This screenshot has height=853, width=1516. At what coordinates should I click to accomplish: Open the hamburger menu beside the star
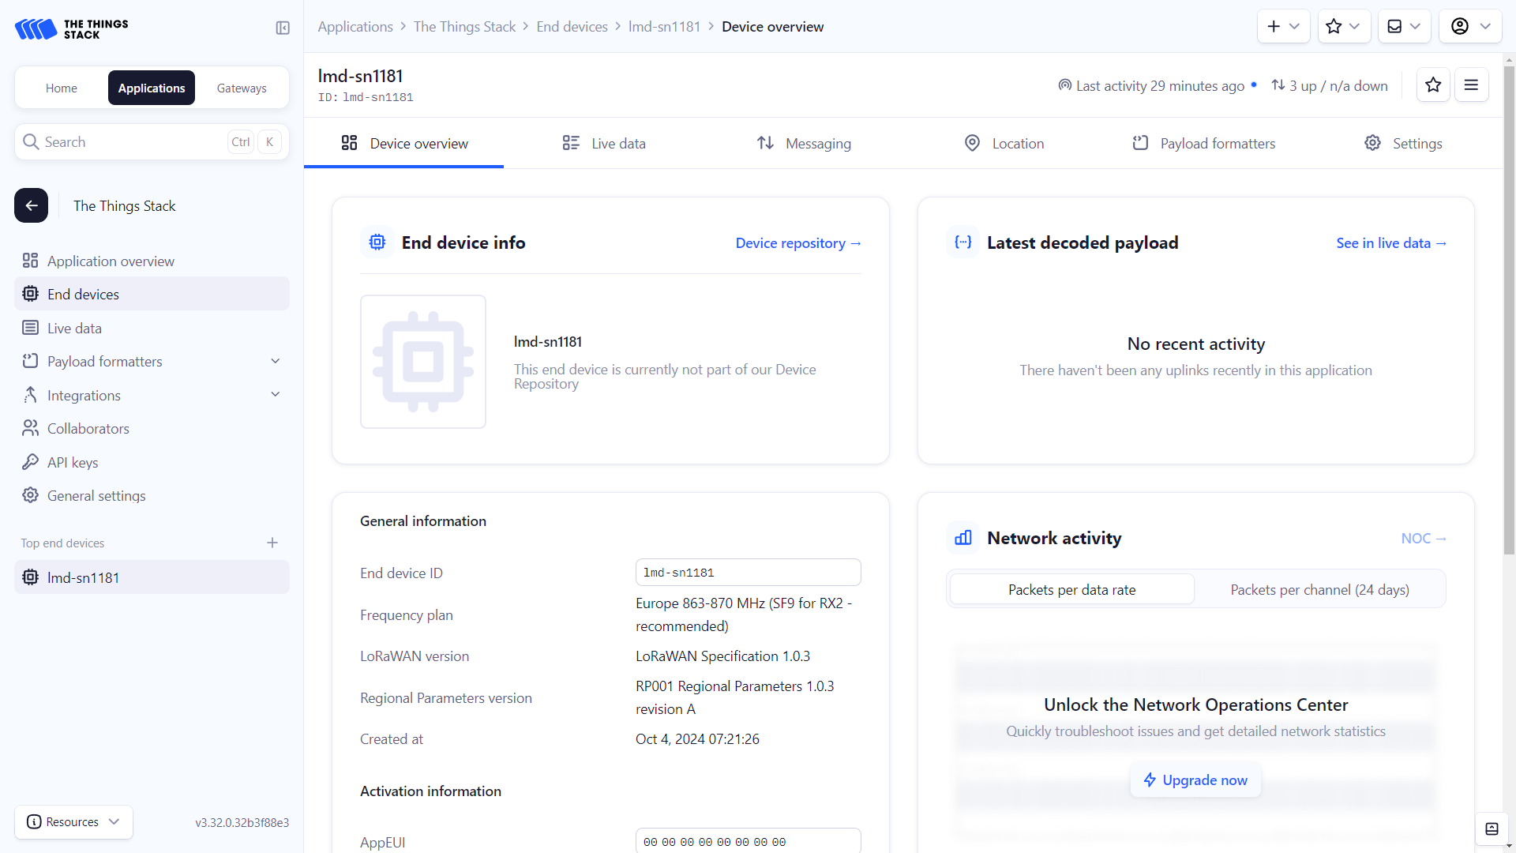(1471, 85)
